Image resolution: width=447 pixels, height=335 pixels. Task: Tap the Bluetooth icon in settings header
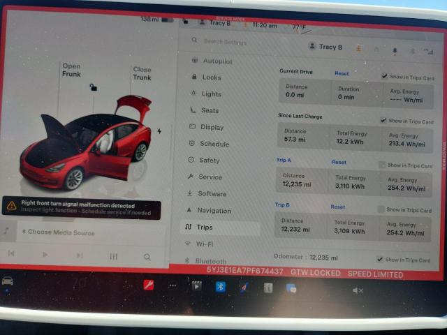[x=412, y=51]
